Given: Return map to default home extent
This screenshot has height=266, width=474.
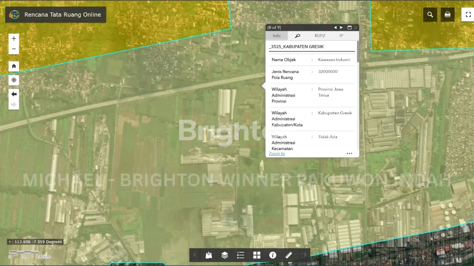Looking at the screenshot, I should pyautogui.click(x=14, y=66).
